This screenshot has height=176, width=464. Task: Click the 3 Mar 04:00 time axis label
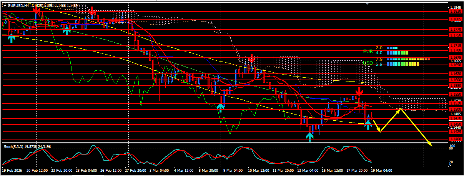158,169
